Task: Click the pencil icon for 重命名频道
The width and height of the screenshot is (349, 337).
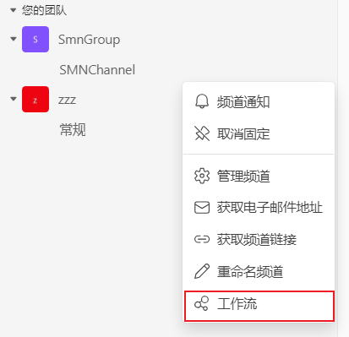Action: [202, 271]
